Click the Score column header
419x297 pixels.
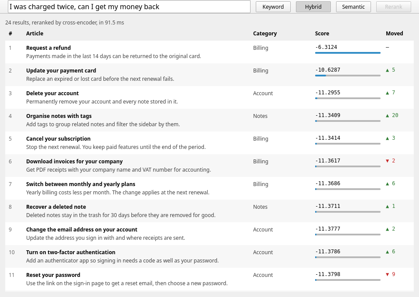coord(322,34)
